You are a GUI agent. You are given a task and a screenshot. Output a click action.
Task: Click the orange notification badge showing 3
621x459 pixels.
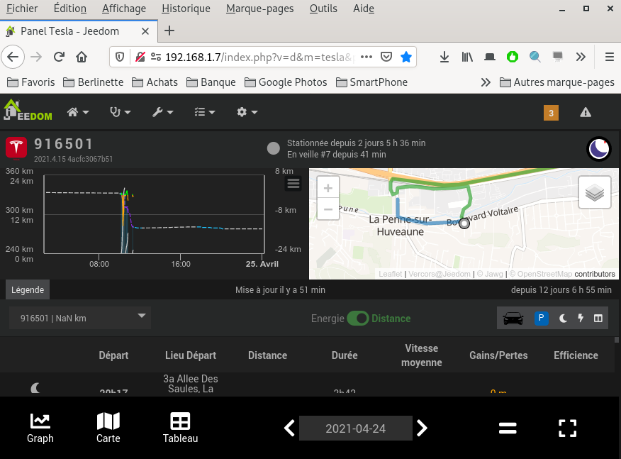point(551,113)
